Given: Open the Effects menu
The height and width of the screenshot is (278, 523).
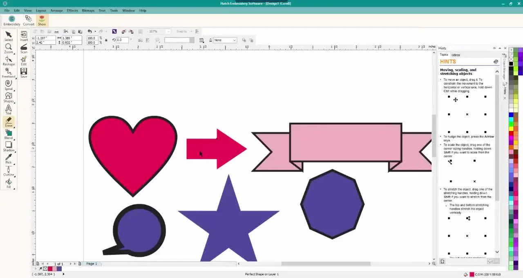Looking at the screenshot, I should (x=72, y=10).
